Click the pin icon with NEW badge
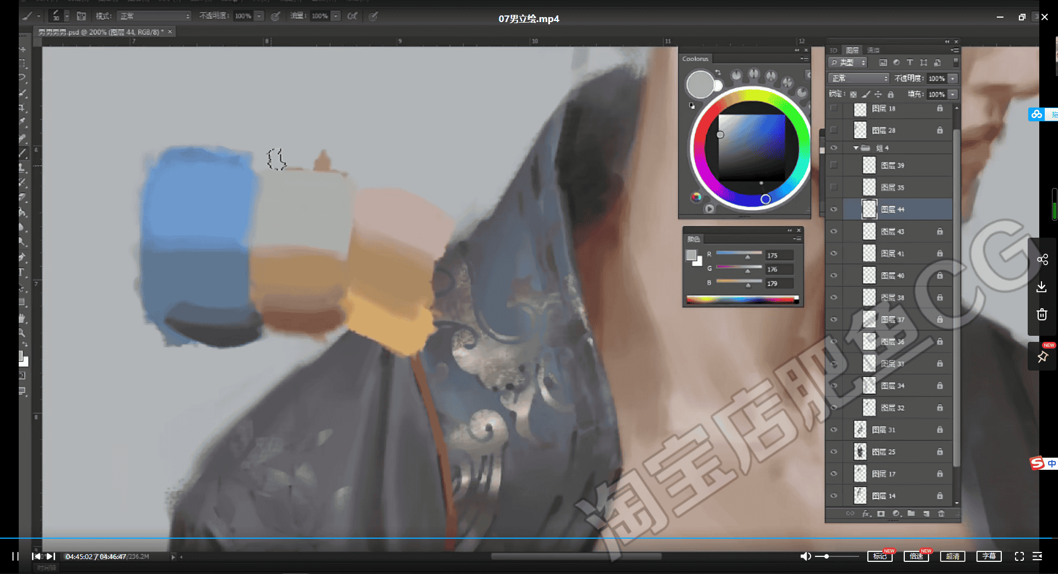The image size is (1058, 574). [1043, 357]
